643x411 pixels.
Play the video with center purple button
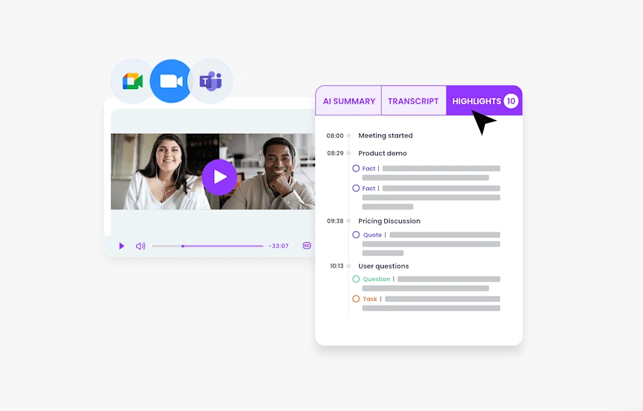click(219, 177)
